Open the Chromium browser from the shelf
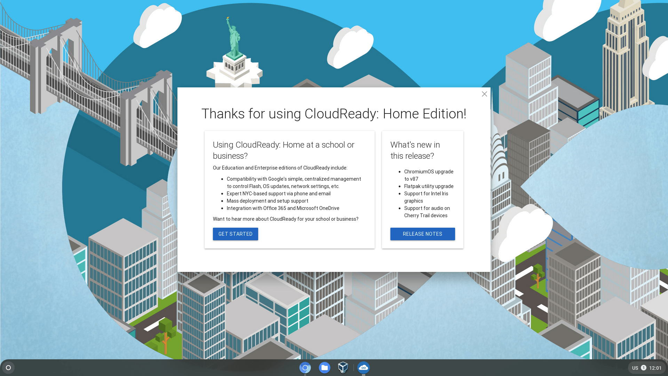Screen dimensions: 668x376 [305, 368]
